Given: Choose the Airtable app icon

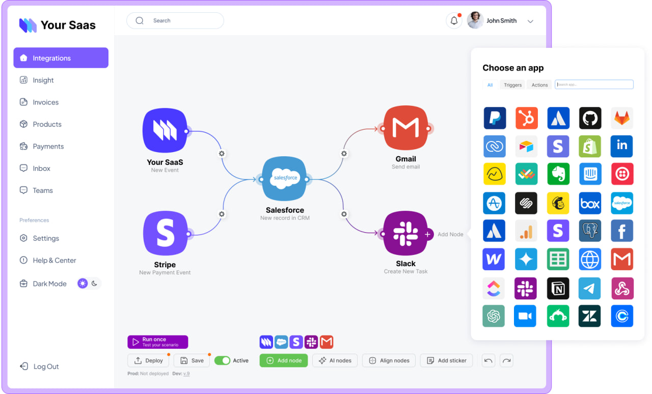Looking at the screenshot, I should 526,146.
